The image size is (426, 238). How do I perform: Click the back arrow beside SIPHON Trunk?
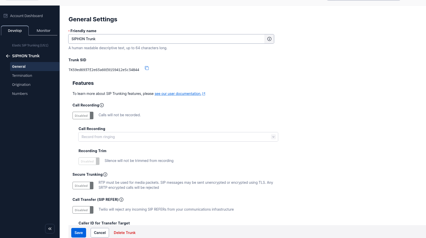point(8,56)
